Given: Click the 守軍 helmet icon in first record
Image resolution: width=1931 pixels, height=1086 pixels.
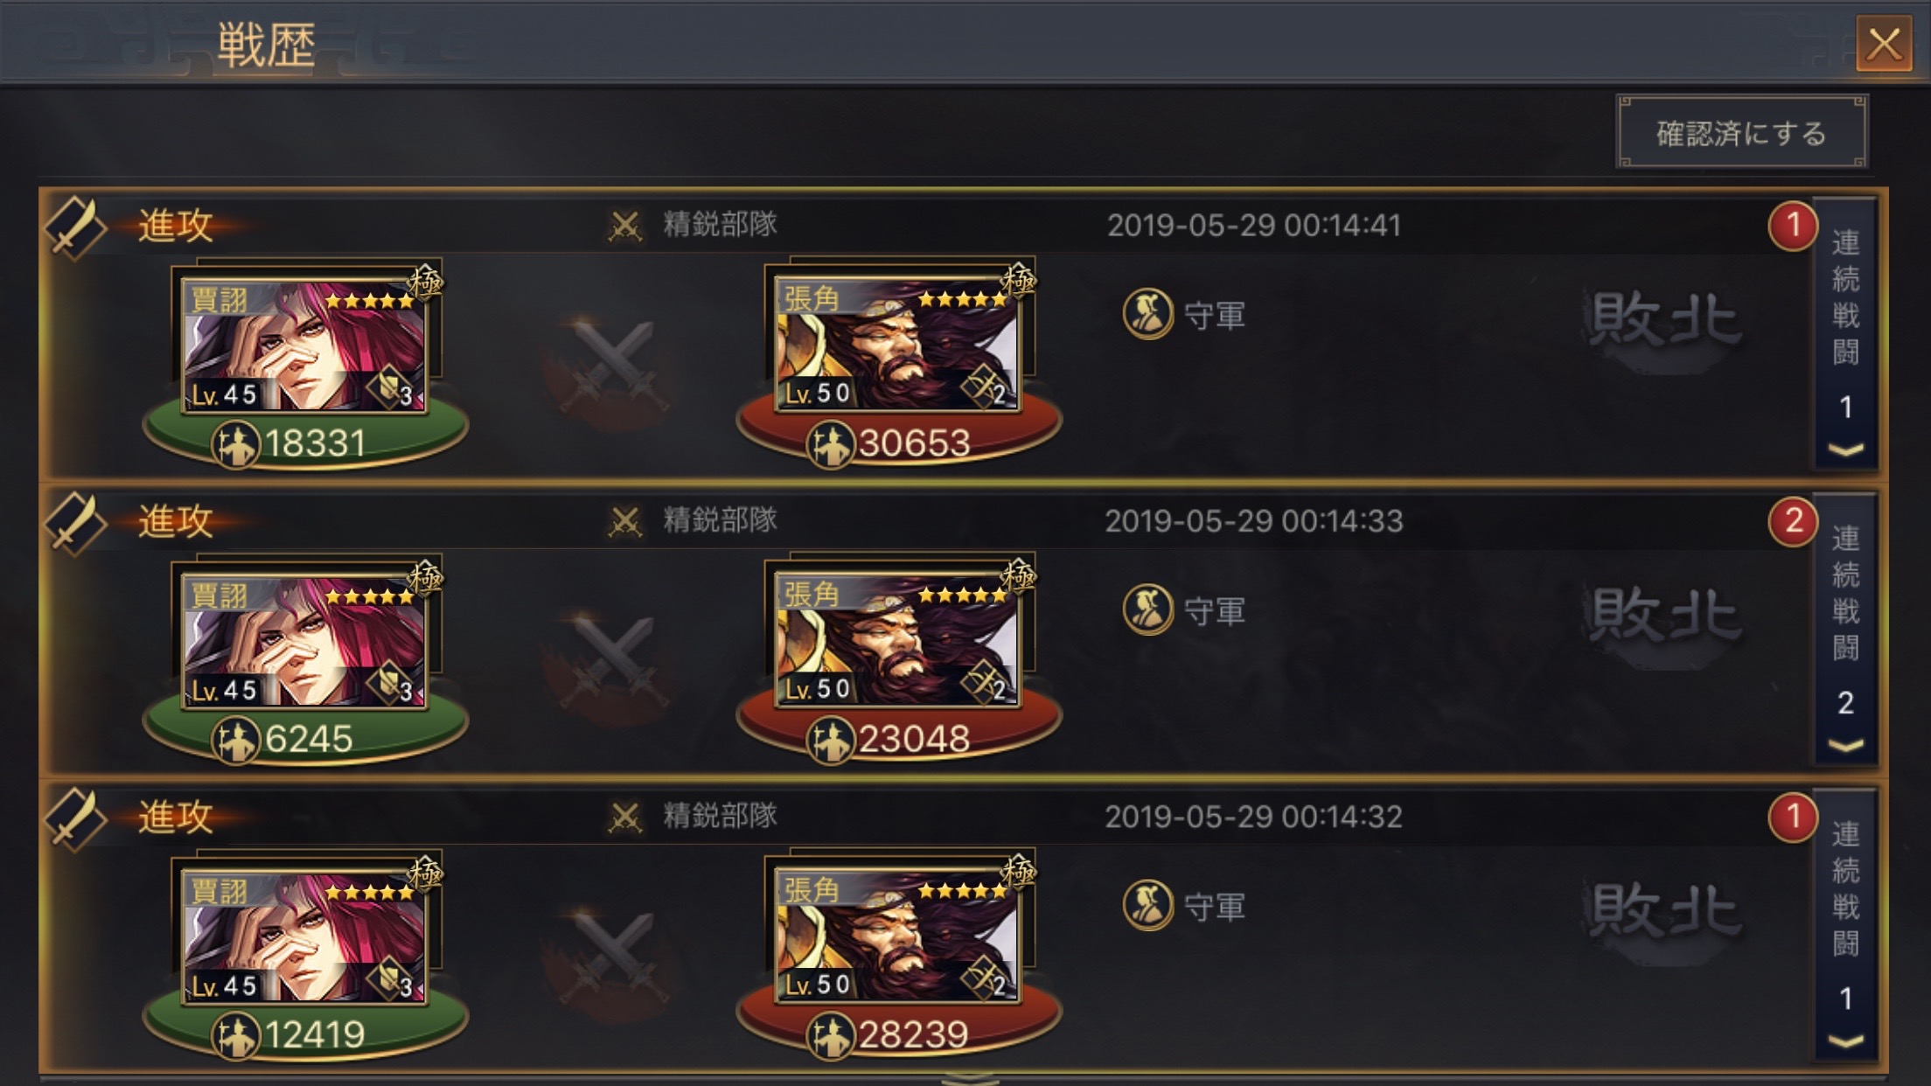Looking at the screenshot, I should click(1147, 314).
